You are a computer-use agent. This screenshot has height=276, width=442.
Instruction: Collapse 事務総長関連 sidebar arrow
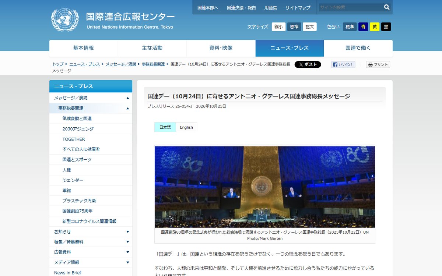coord(128,108)
